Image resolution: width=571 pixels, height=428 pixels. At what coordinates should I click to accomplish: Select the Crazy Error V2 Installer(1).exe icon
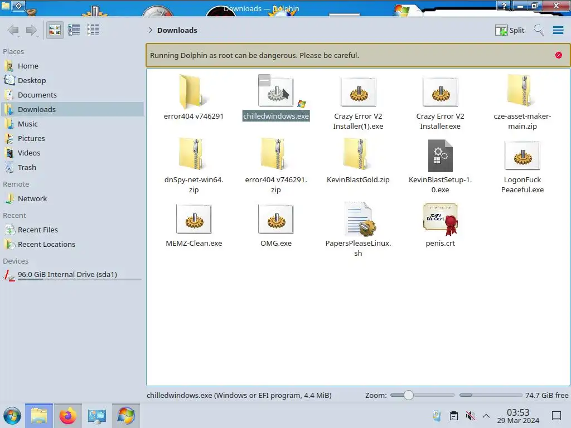coord(358,92)
